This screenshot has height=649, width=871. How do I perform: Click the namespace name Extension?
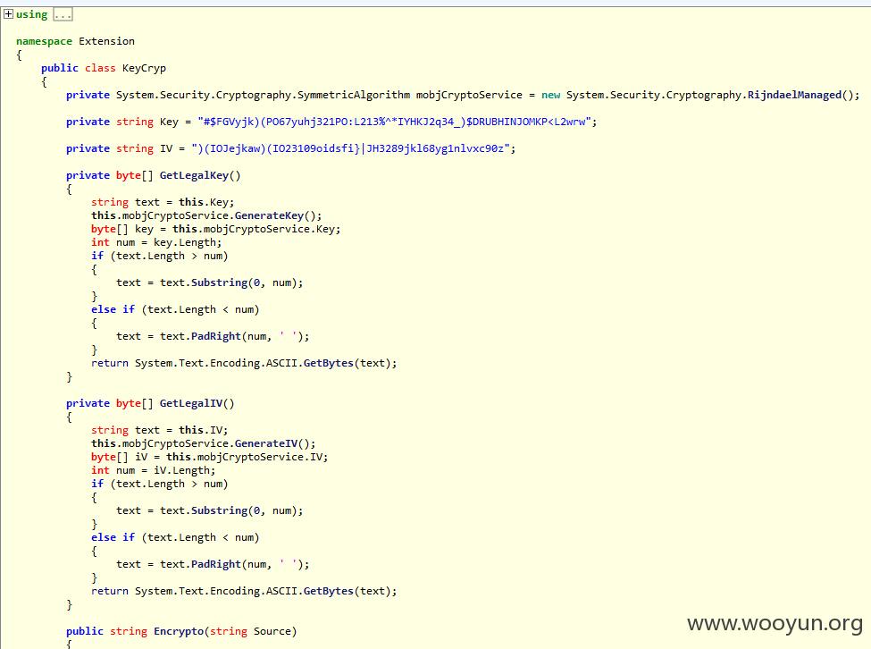(106, 41)
